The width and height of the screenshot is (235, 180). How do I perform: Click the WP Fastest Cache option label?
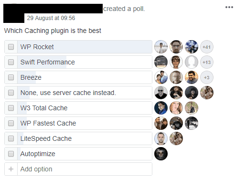click(x=48, y=123)
